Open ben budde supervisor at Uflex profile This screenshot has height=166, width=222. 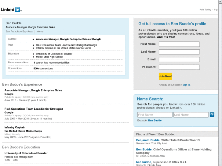pos(143,162)
